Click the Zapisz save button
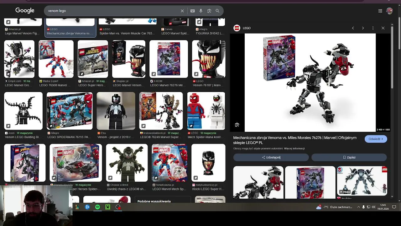 349,157
